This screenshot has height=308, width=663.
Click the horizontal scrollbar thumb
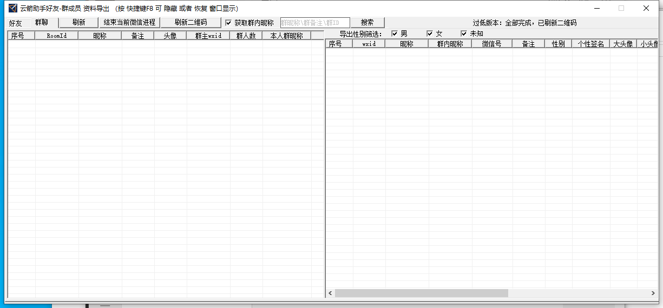[421, 293]
